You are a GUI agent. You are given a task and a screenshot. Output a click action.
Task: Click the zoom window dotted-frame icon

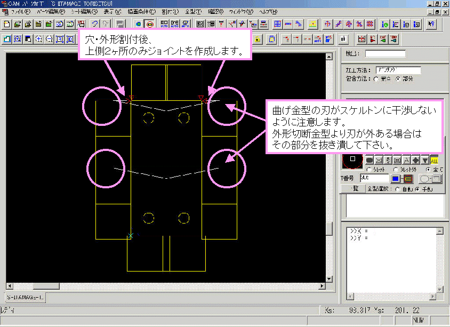point(18,39)
